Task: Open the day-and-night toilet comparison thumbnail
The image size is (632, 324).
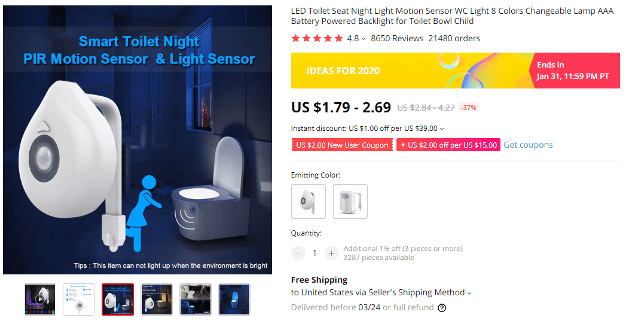Action: point(196,299)
